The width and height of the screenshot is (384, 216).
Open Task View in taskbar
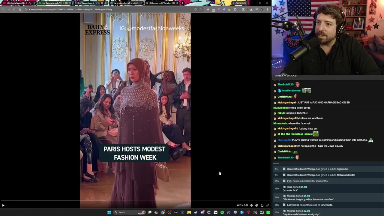pyautogui.click(x=150, y=212)
